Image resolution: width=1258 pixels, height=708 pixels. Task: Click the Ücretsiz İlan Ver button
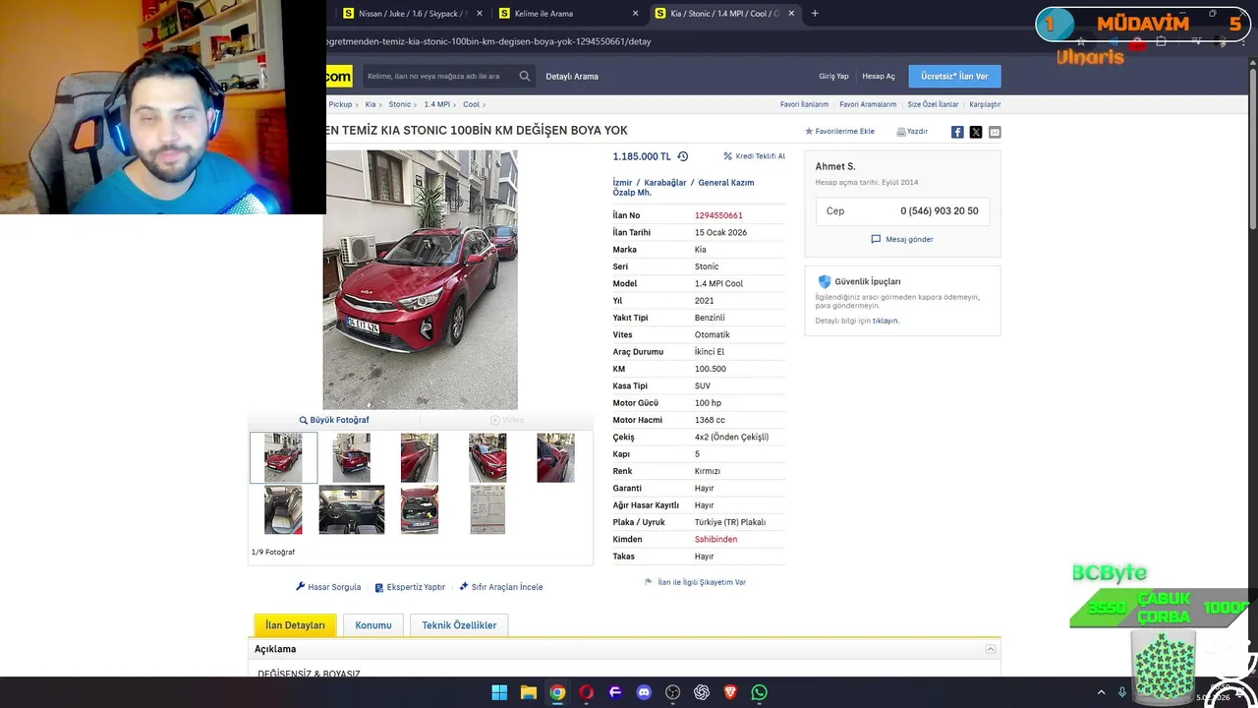pyautogui.click(x=954, y=76)
